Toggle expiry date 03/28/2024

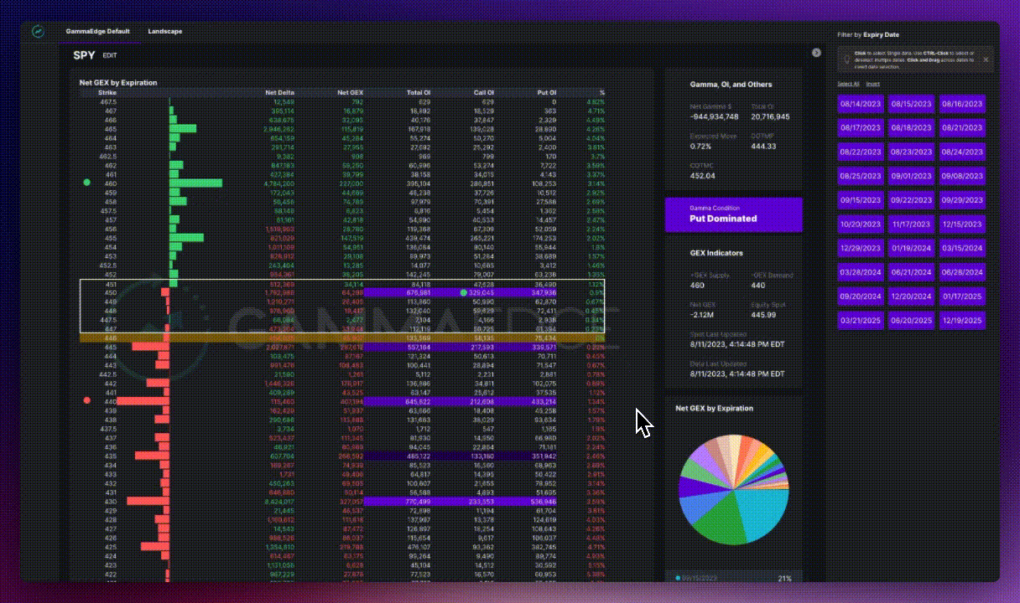click(860, 273)
